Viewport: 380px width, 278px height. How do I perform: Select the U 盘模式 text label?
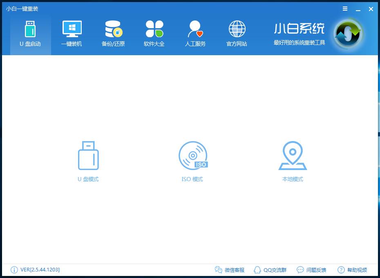click(88, 179)
